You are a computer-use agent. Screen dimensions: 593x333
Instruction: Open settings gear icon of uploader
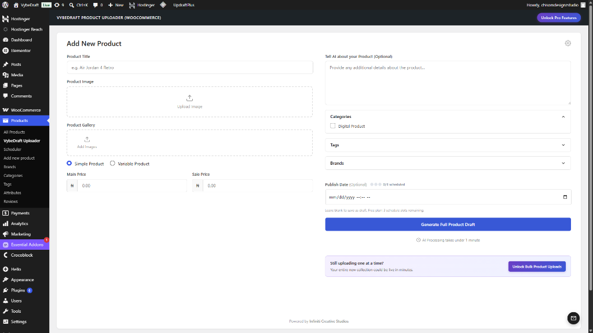coord(568,43)
